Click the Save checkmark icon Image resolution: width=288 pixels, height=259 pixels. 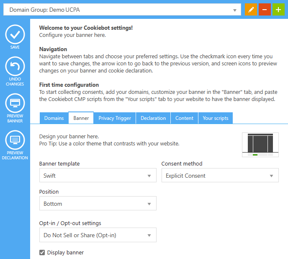pos(15,34)
